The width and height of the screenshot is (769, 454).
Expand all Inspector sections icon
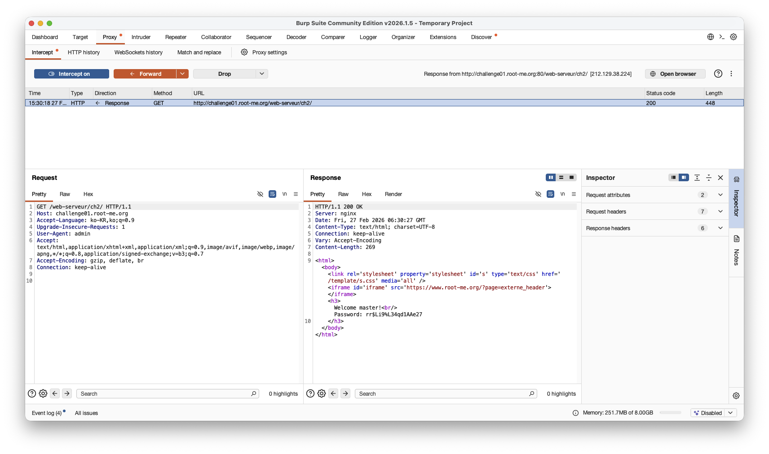[697, 178]
